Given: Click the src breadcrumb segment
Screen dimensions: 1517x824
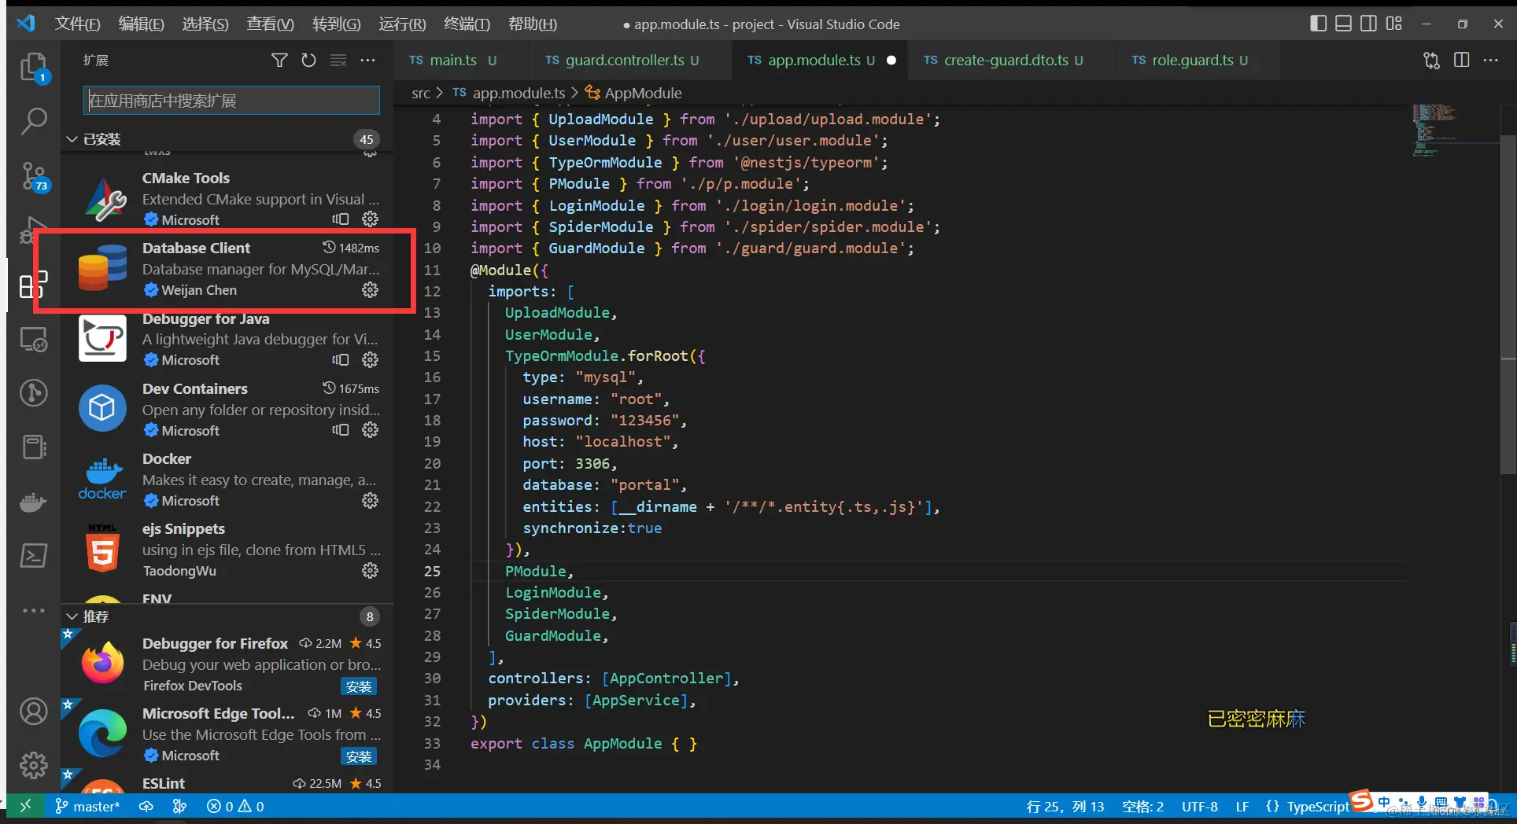Looking at the screenshot, I should 421,93.
